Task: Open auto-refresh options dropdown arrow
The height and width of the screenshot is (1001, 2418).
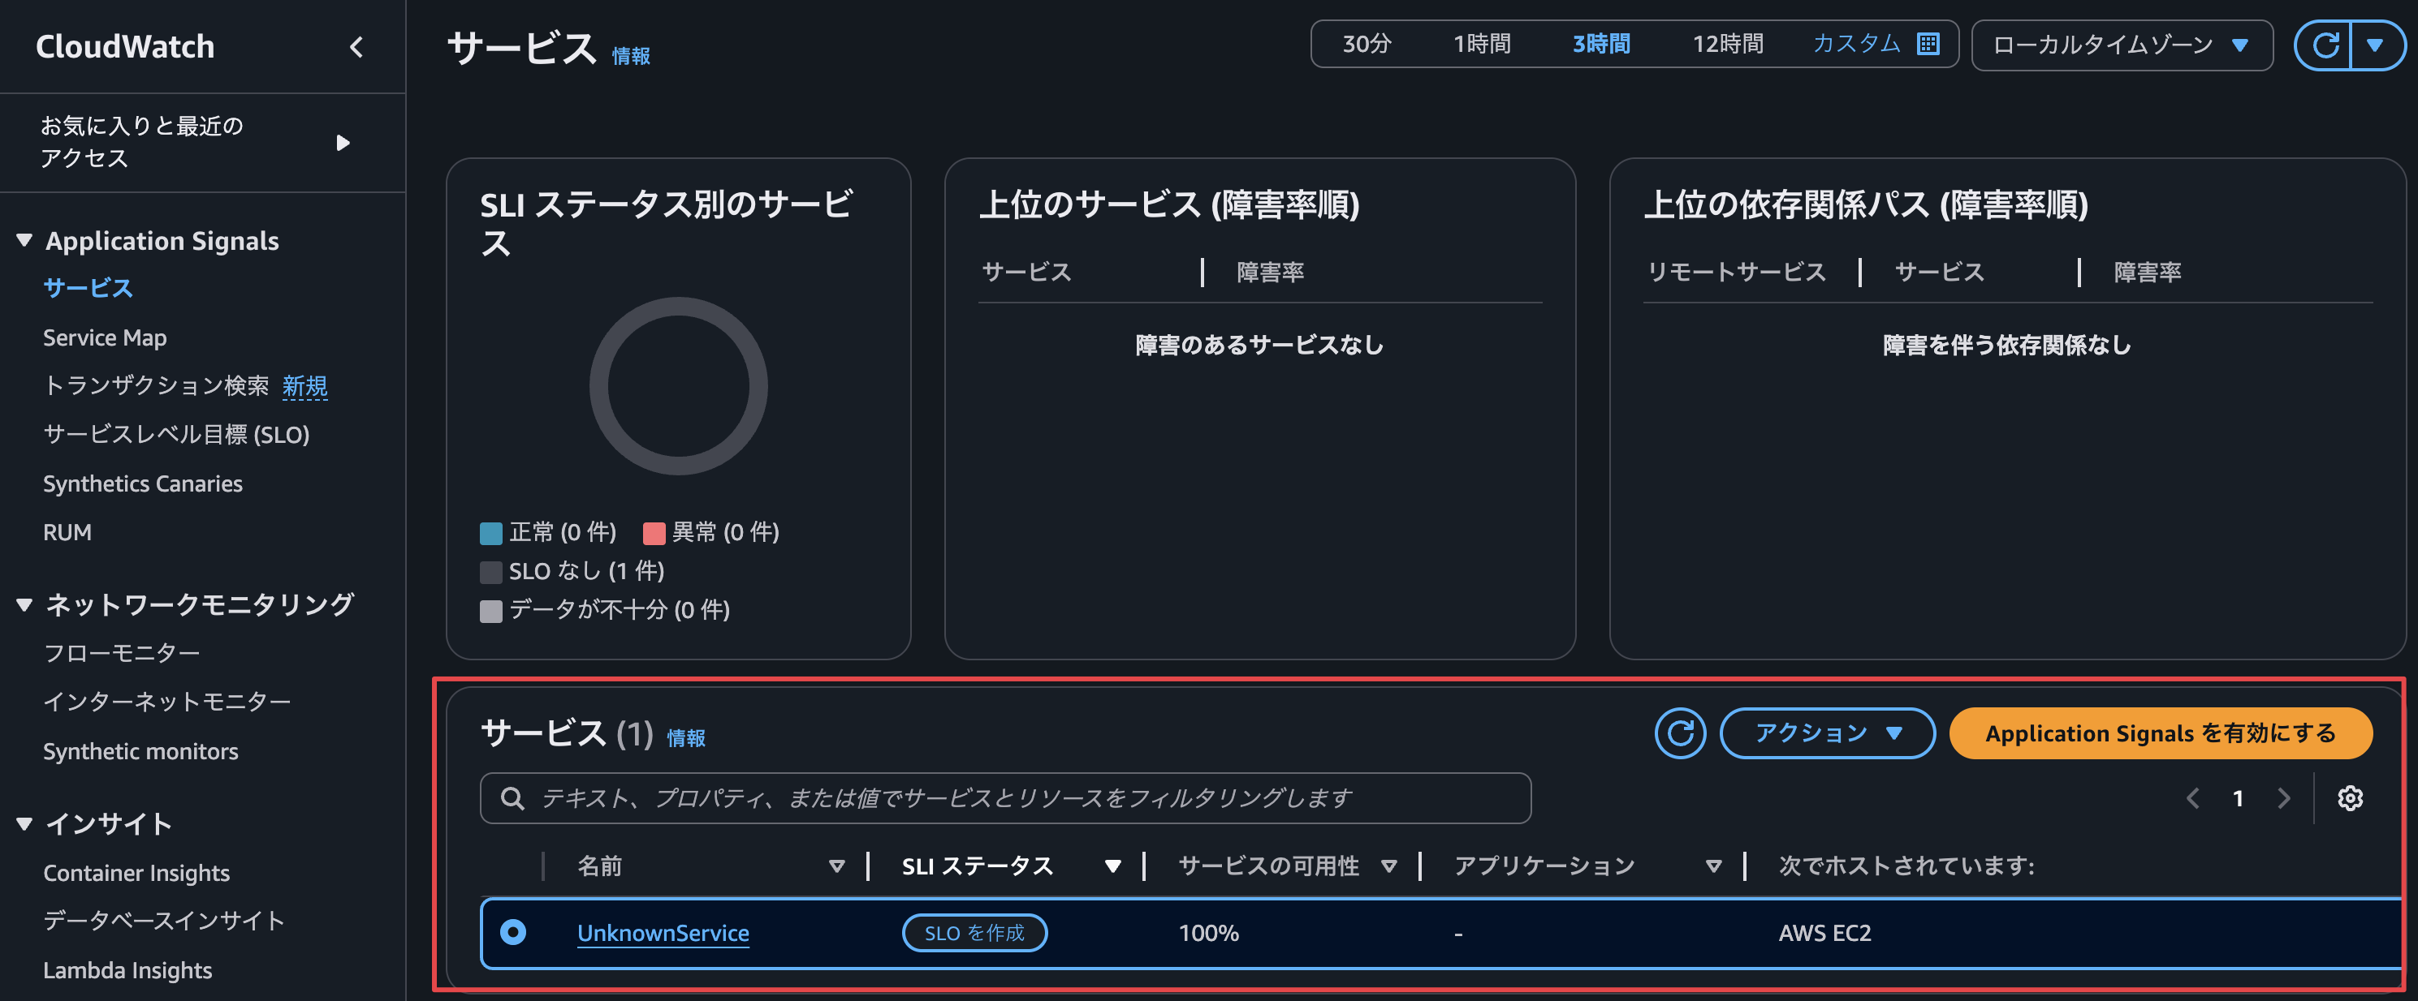Action: (x=2375, y=45)
